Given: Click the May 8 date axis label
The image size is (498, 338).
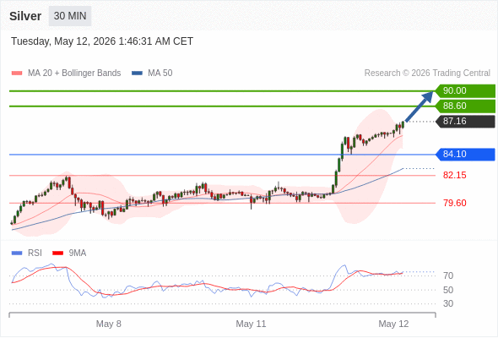Looking at the screenshot, I should pyautogui.click(x=109, y=324).
